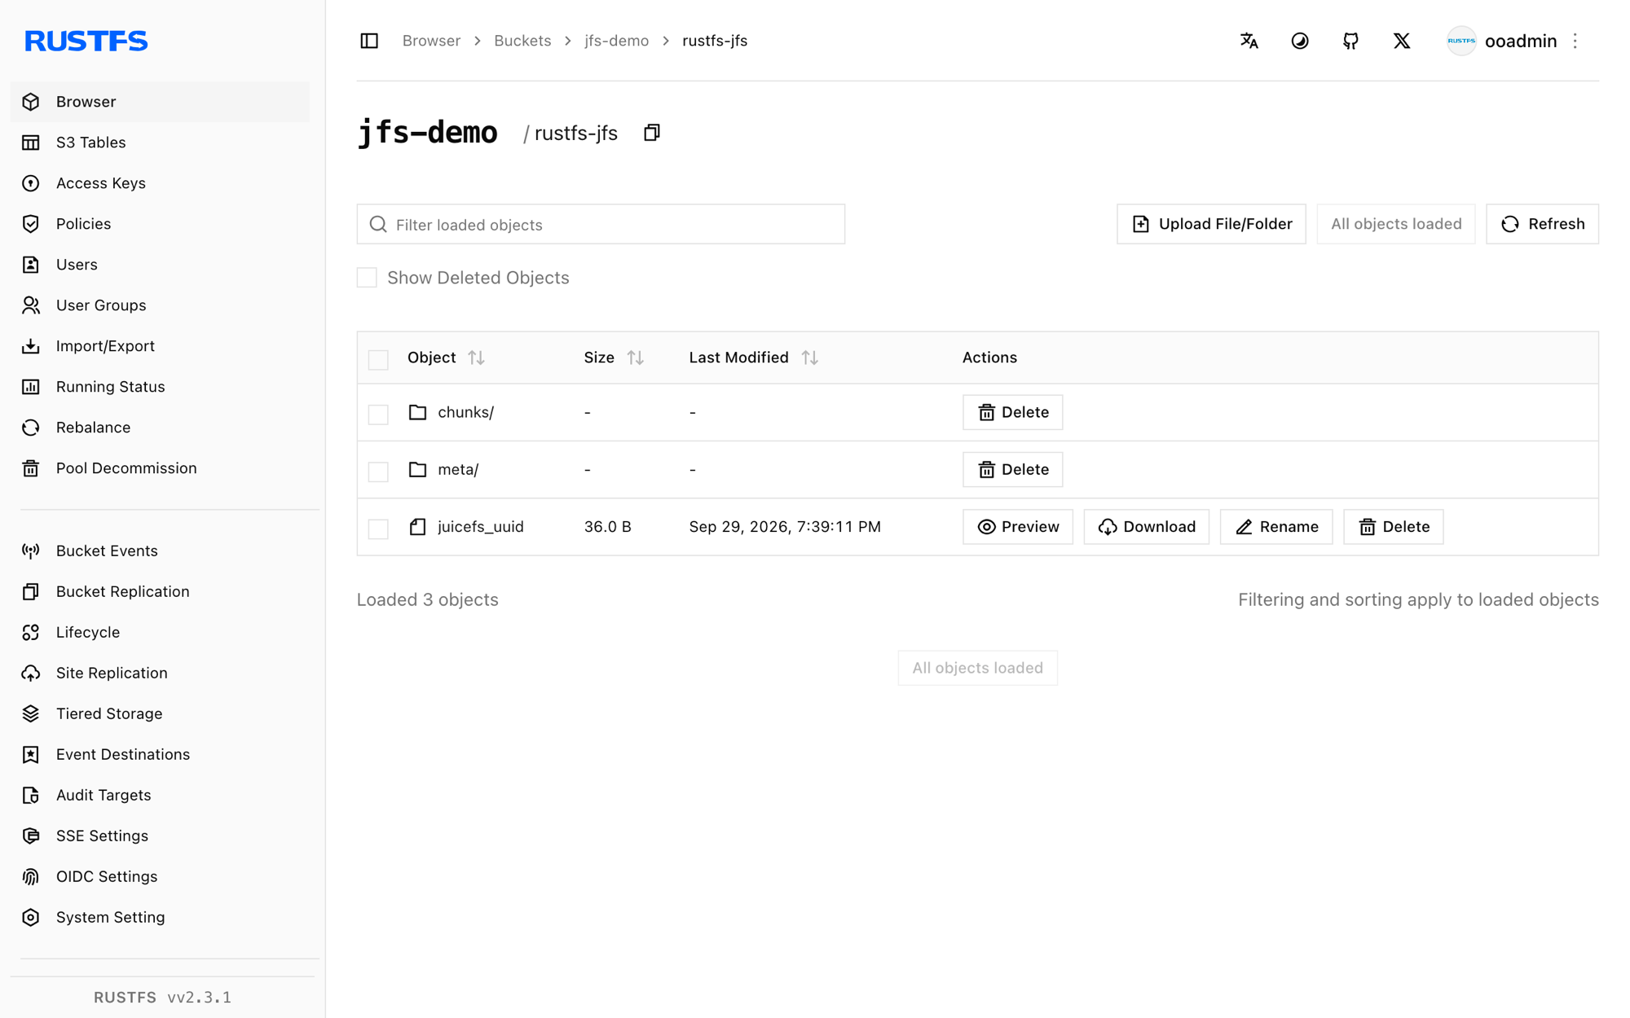Click the Loaded 3 objects text

tap(427, 599)
